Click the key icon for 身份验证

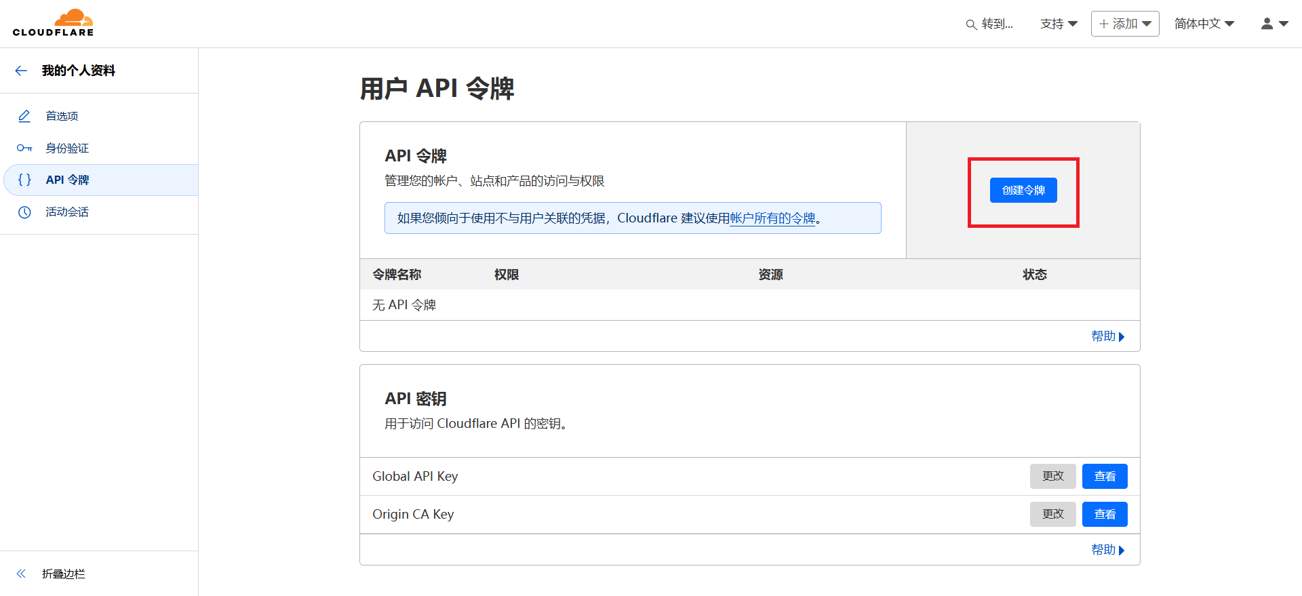coord(24,148)
